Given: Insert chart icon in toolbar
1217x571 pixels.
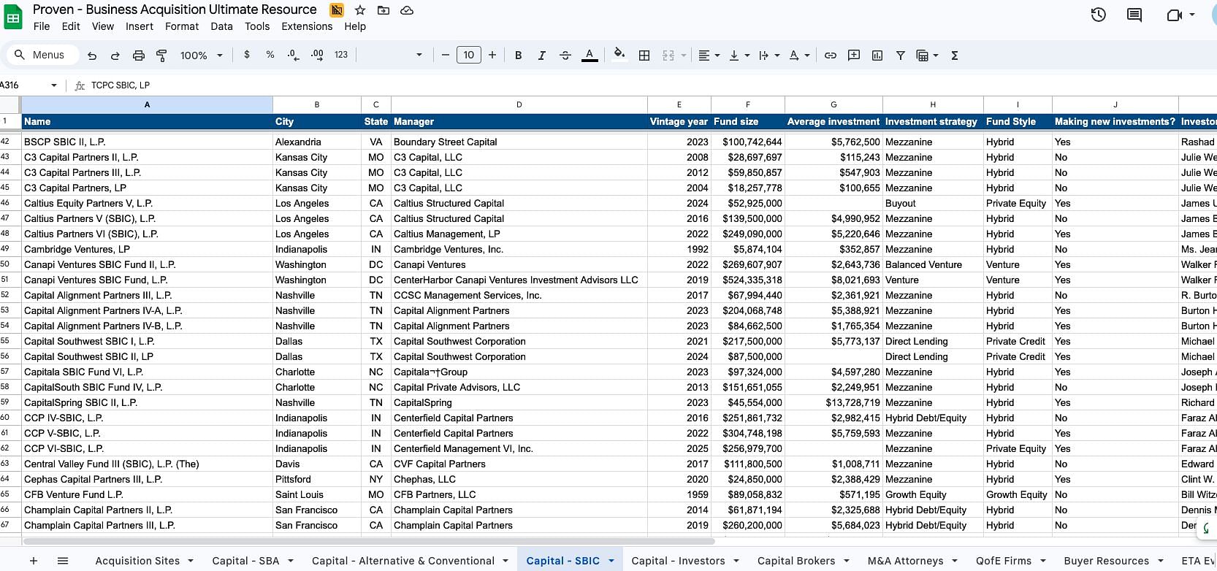Looking at the screenshot, I should 877,55.
